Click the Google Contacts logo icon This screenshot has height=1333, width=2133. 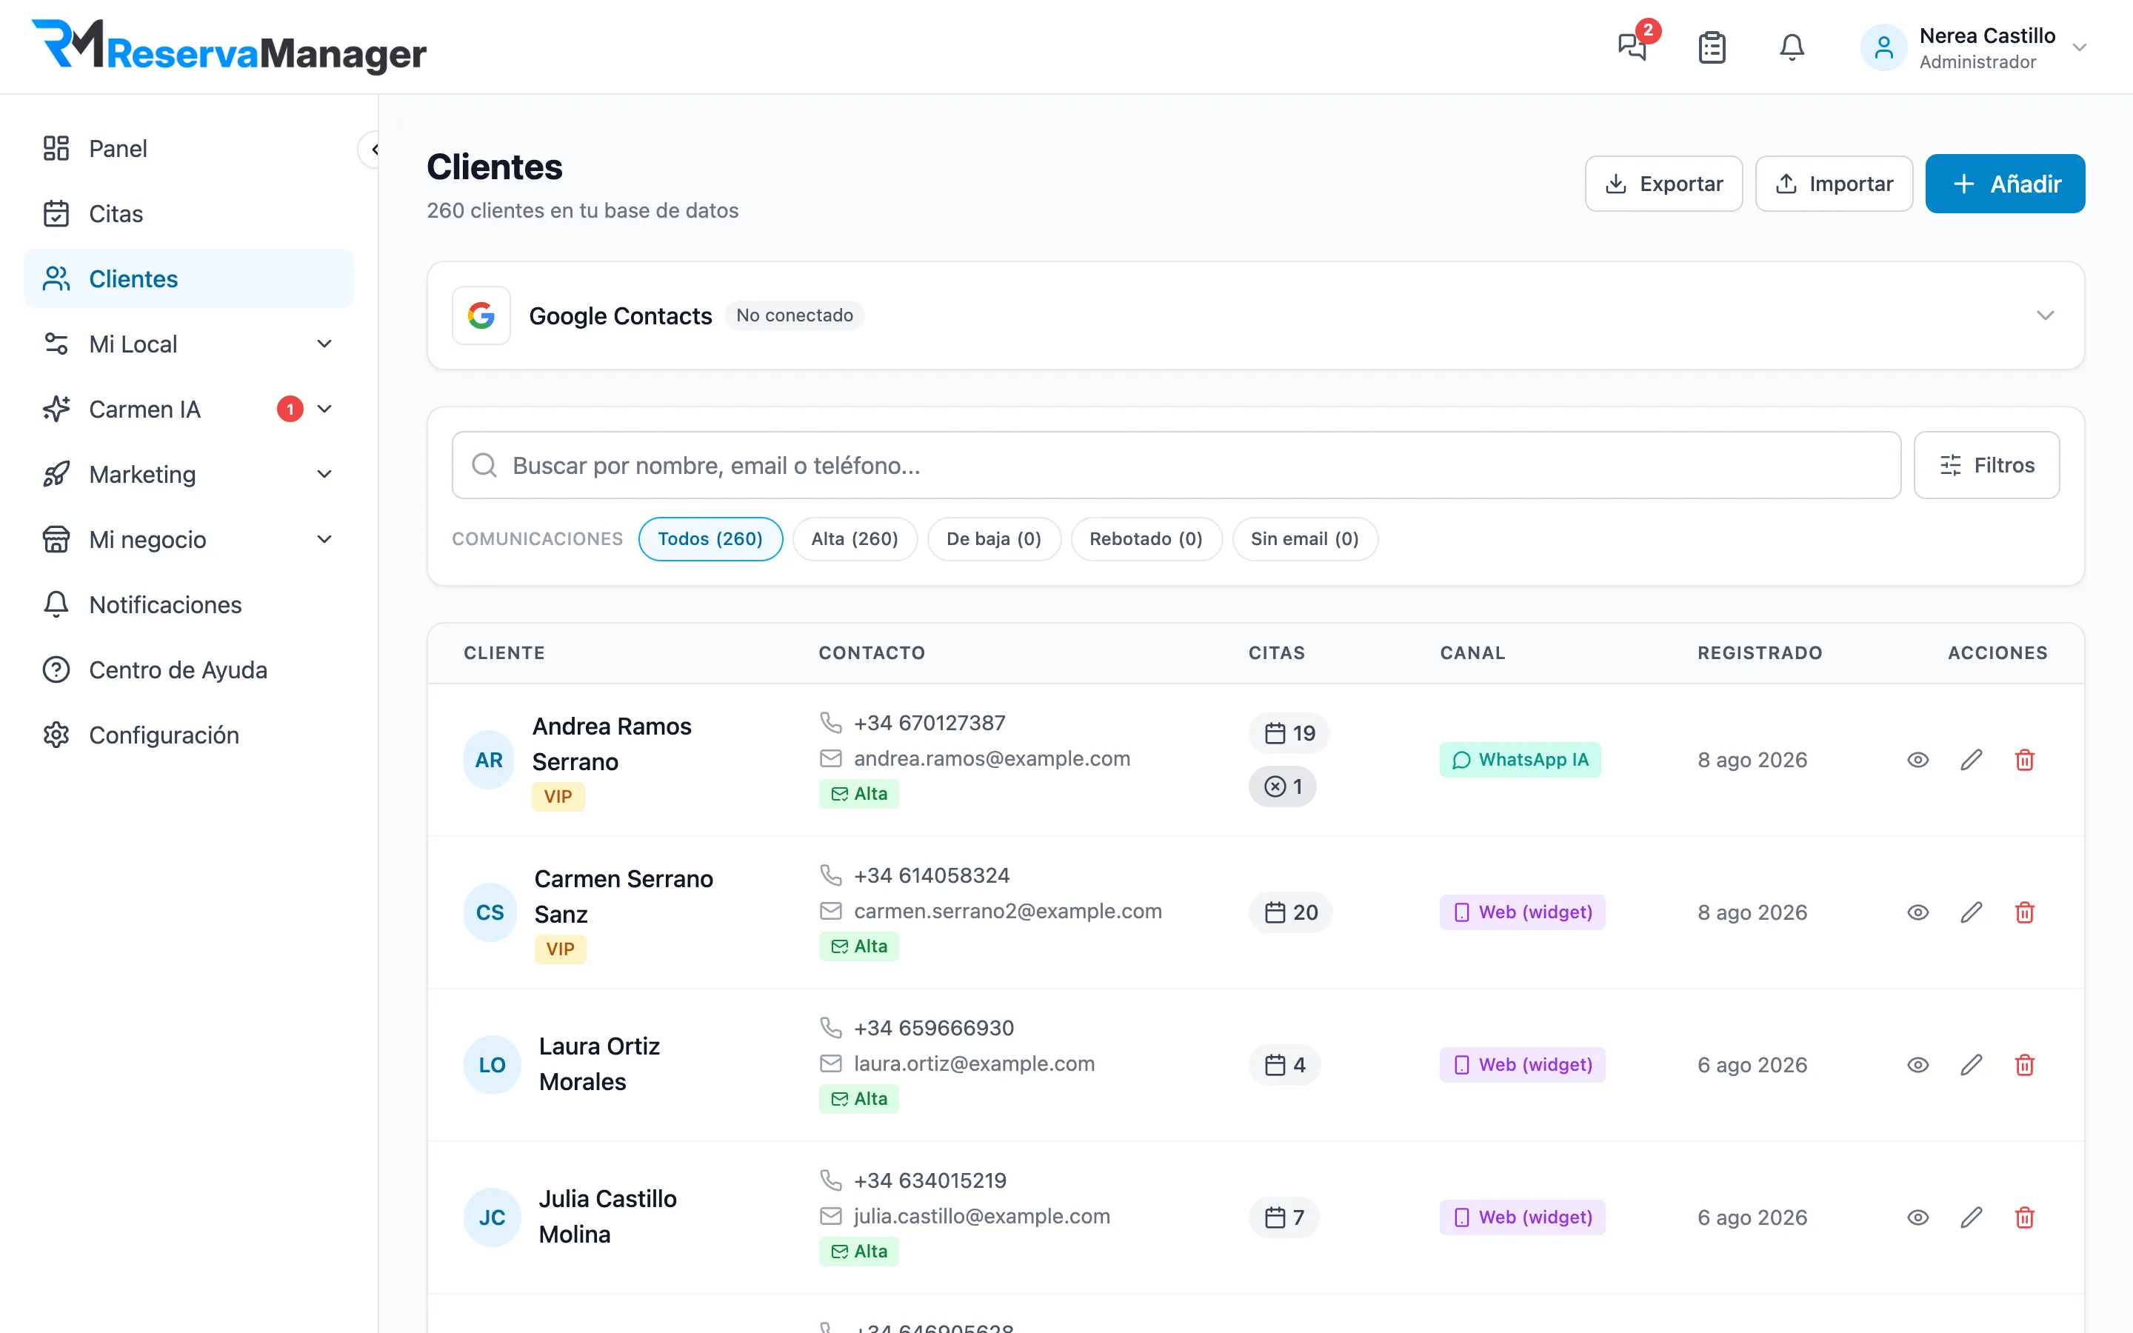point(481,315)
